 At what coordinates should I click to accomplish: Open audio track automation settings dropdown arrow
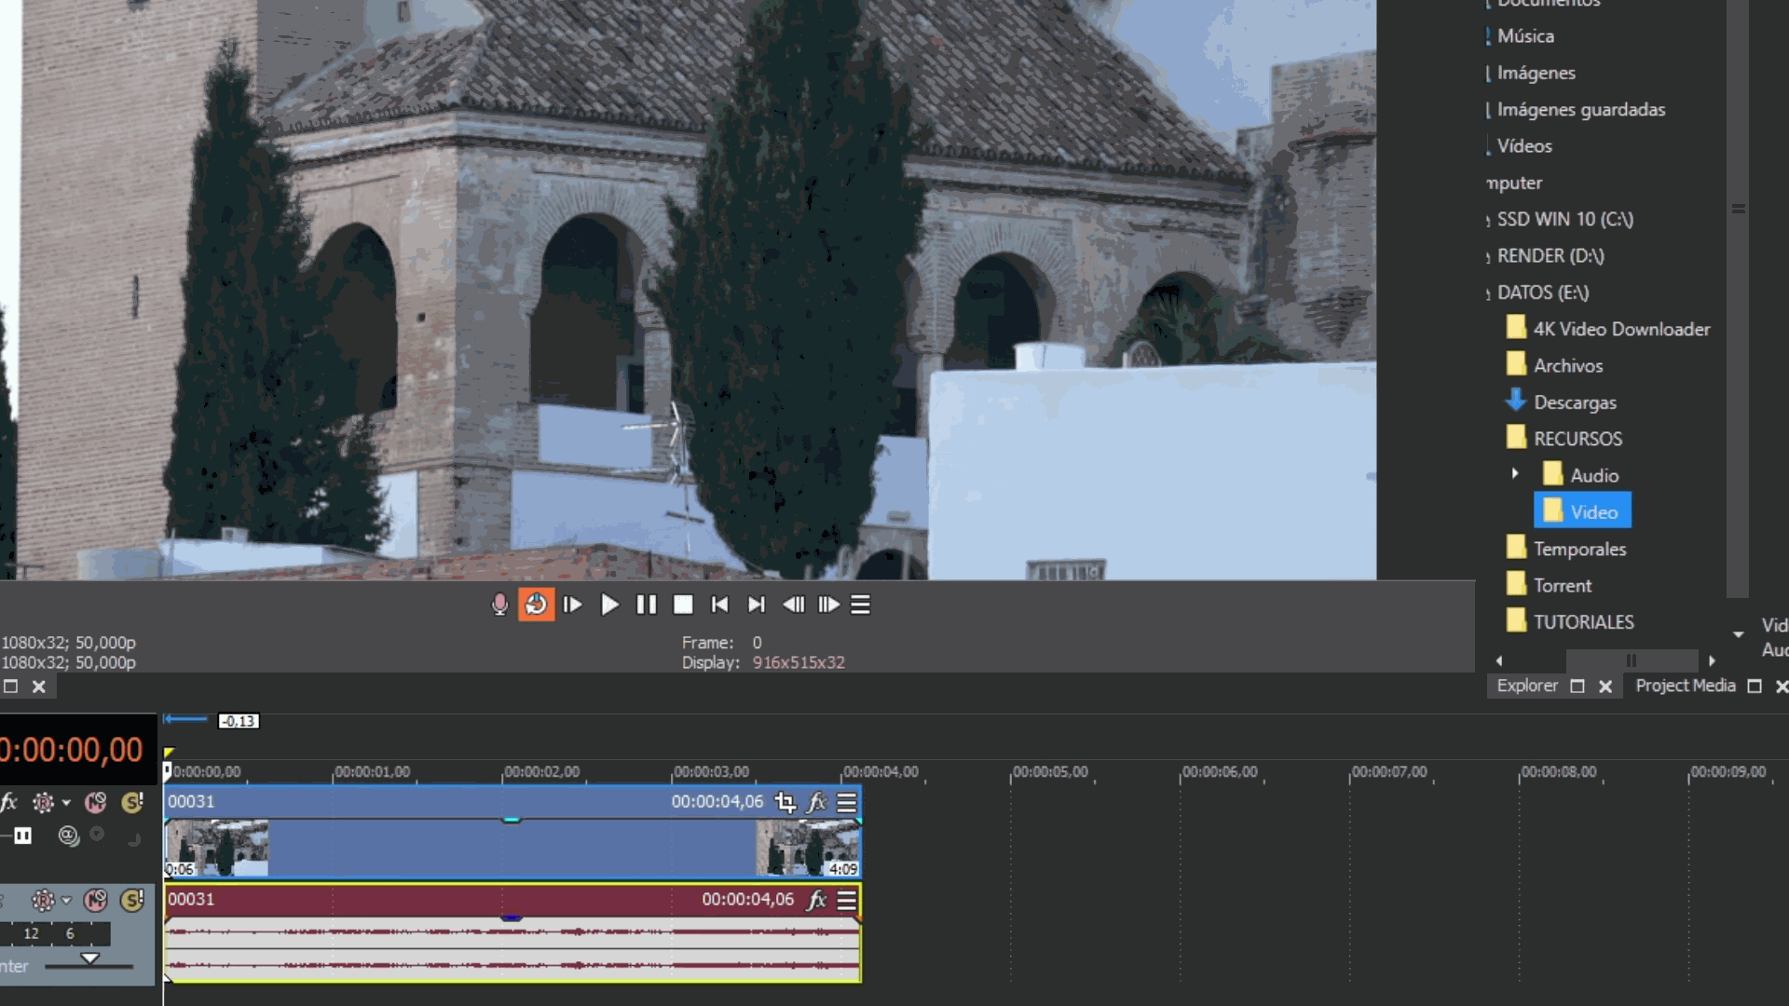tap(66, 900)
